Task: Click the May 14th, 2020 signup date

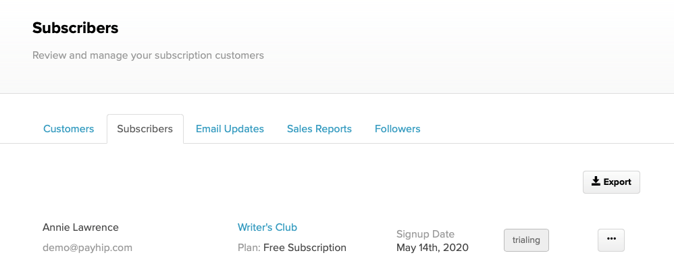Action: [x=432, y=248]
